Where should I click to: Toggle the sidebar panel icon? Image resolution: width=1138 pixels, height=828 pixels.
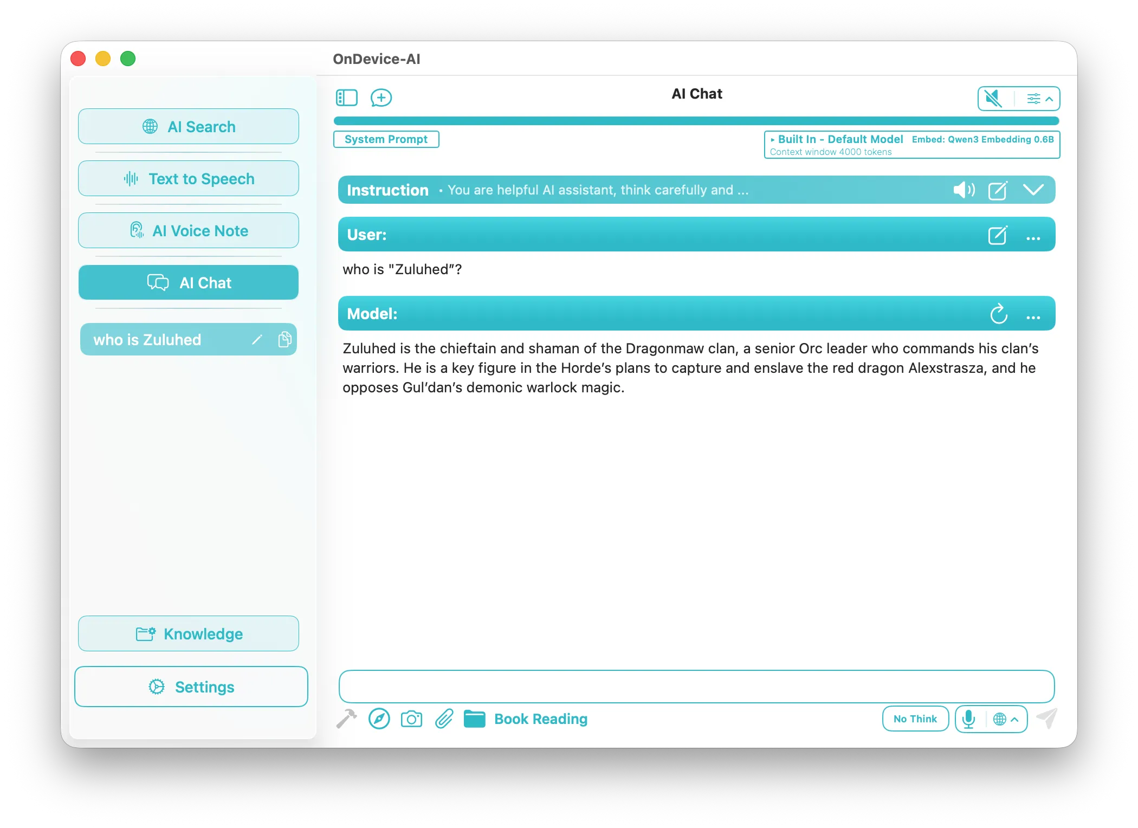[x=347, y=98]
